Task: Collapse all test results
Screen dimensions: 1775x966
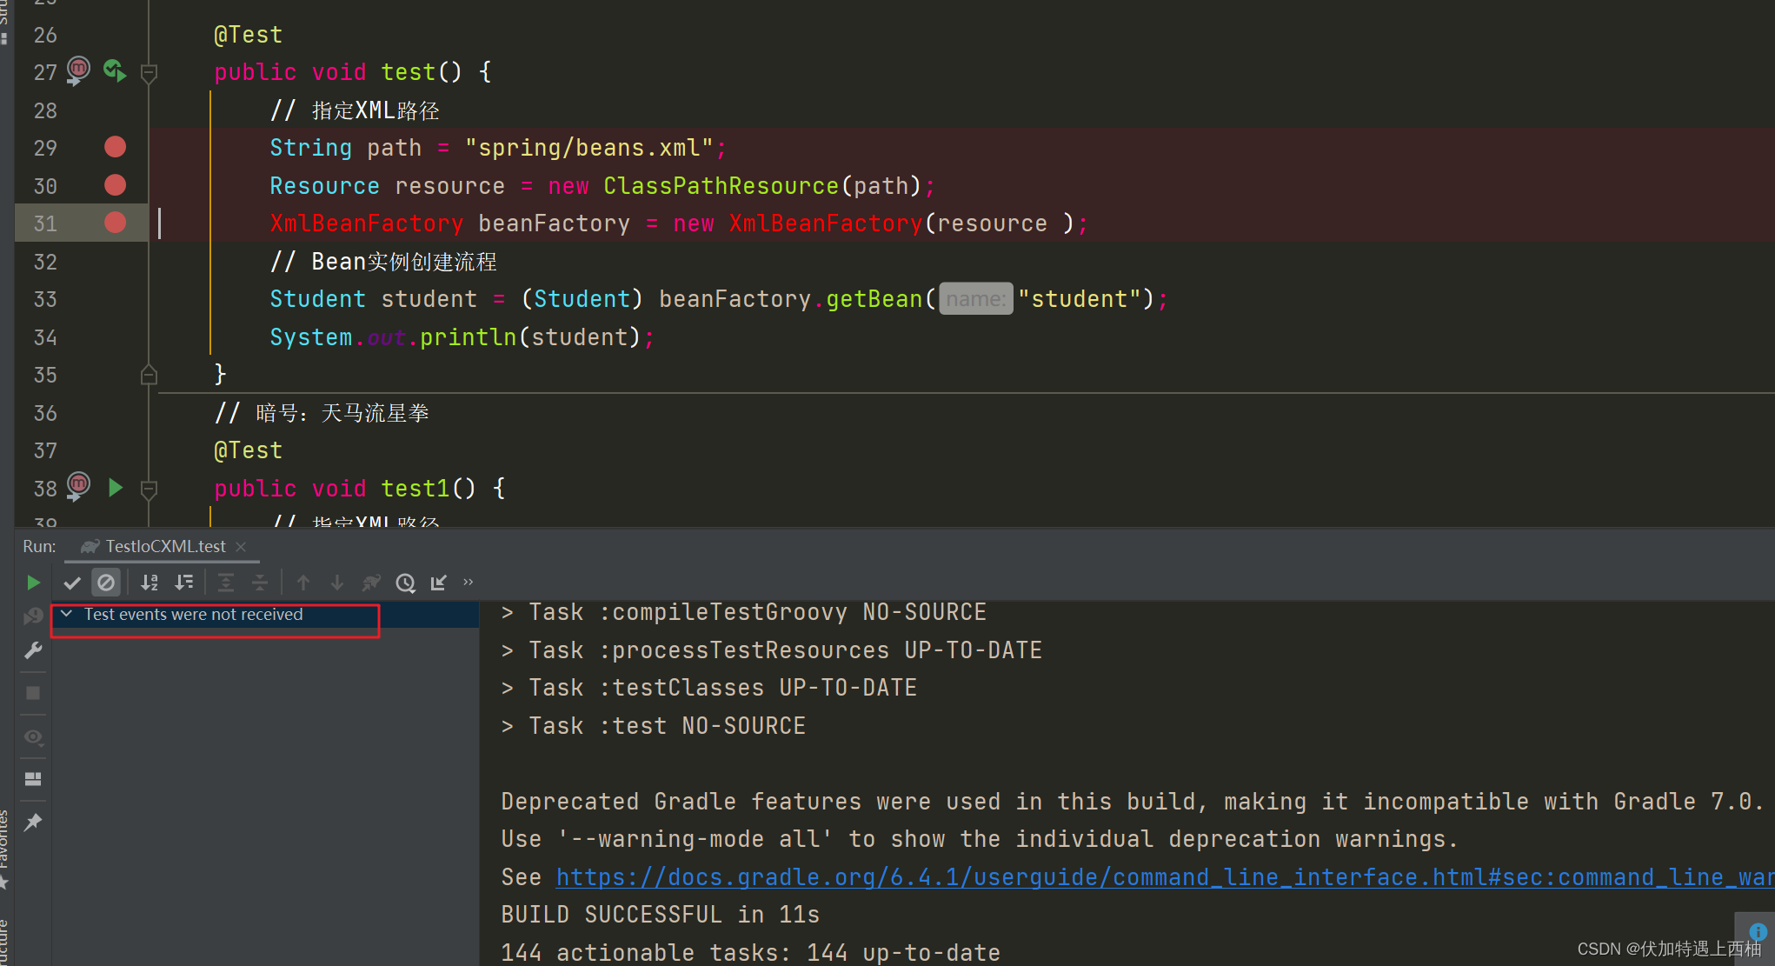Action: click(260, 583)
